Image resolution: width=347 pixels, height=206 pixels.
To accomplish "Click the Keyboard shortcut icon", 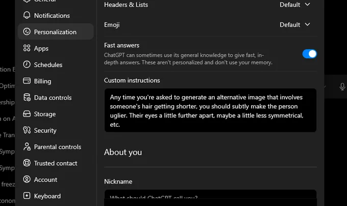I will pos(27,196).
